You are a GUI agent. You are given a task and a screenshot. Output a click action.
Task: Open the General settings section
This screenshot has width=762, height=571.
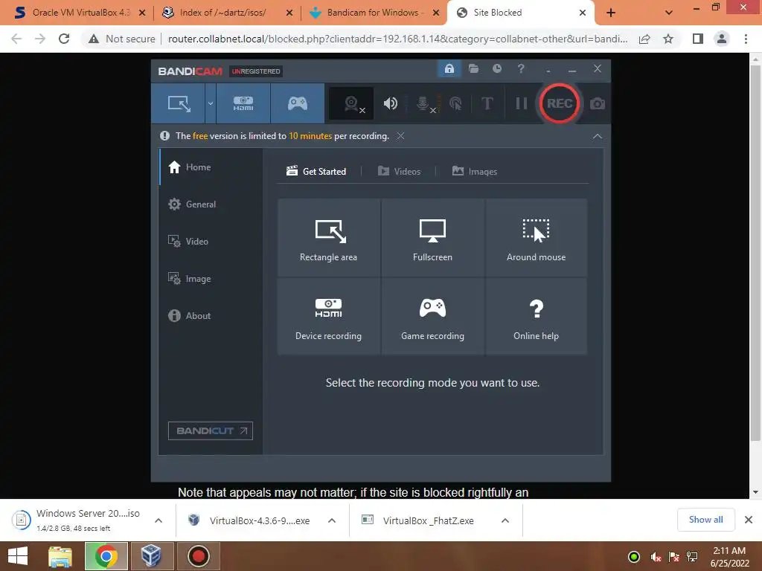[211, 204]
